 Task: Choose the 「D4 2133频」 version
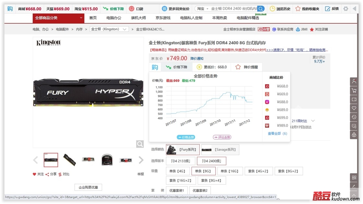180,161
